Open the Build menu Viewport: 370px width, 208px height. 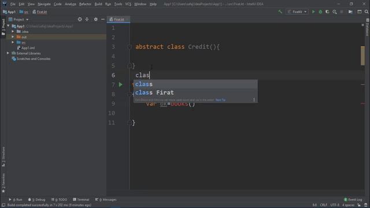[98, 4]
